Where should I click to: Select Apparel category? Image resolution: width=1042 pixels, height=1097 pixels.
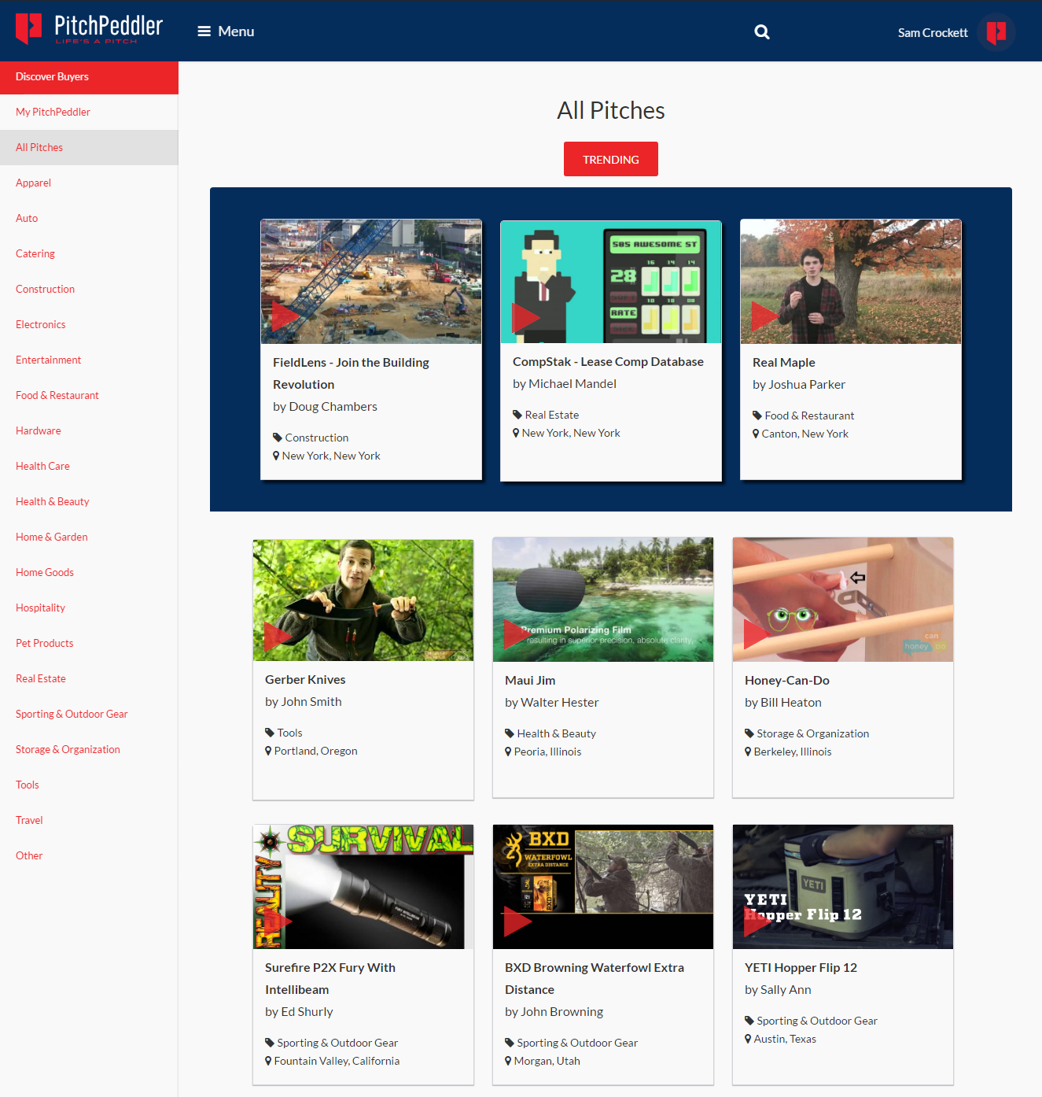pyautogui.click(x=89, y=183)
